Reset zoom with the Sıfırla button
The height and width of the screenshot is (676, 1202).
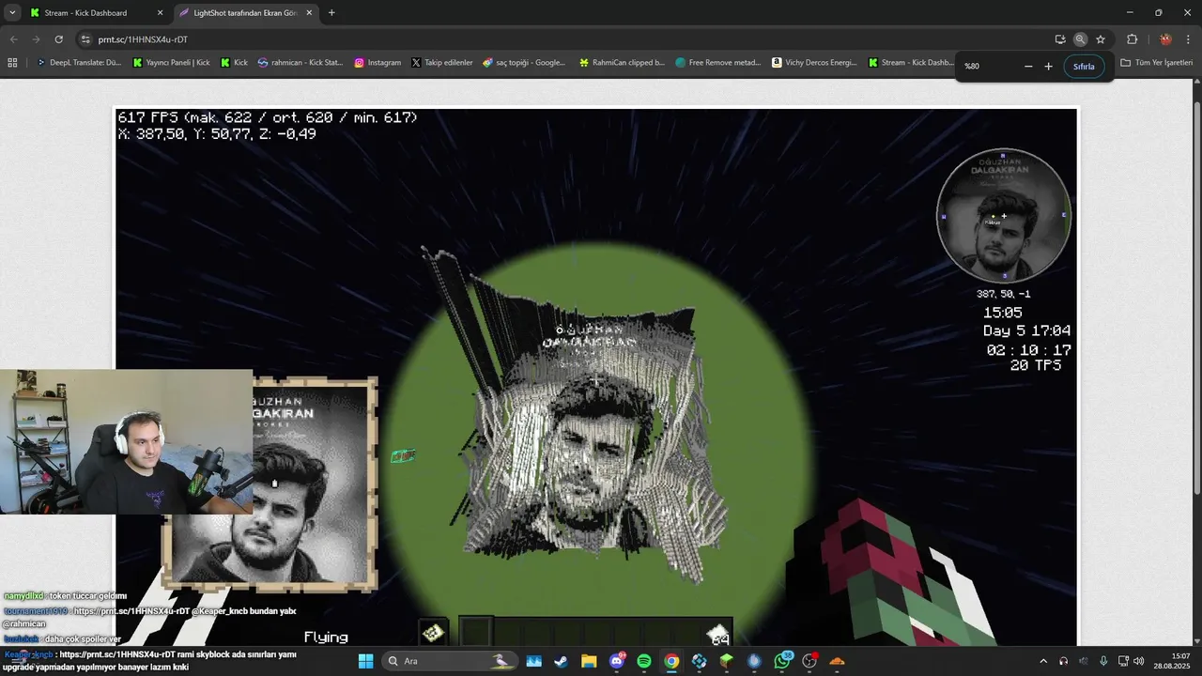tap(1084, 66)
